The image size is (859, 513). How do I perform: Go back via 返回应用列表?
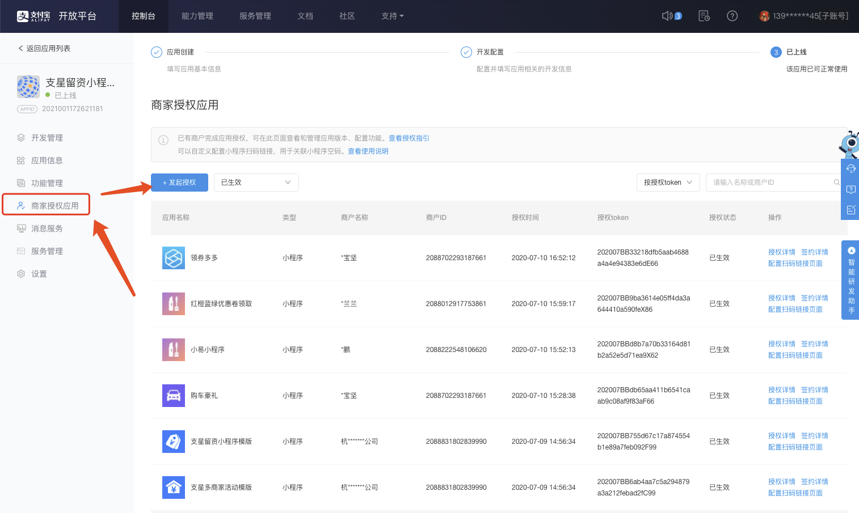[x=44, y=48]
